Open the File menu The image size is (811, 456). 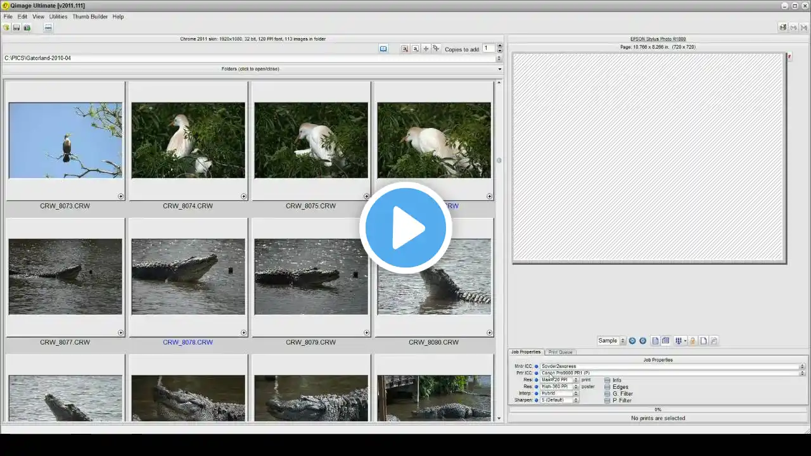[8, 16]
